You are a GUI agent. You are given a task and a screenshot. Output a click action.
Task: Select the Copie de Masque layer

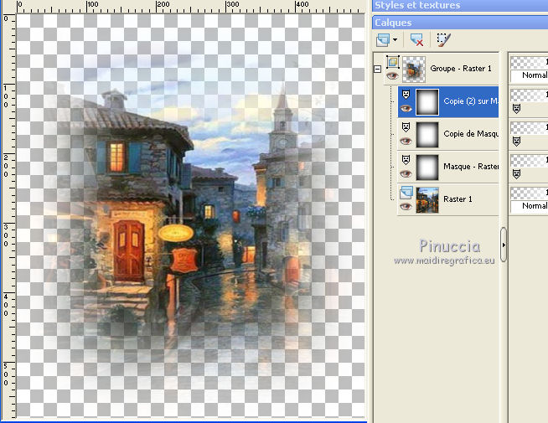click(471, 134)
